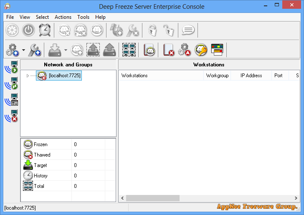The height and width of the screenshot is (215, 304).
Task: Click the network computer green arrow sidebar icon
Action: click(x=11, y=67)
